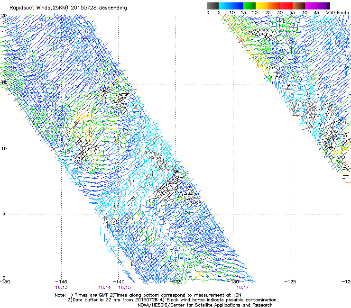Click the purple '16:15' time label
The width and height of the screenshot is (351, 308).
click(x=124, y=288)
